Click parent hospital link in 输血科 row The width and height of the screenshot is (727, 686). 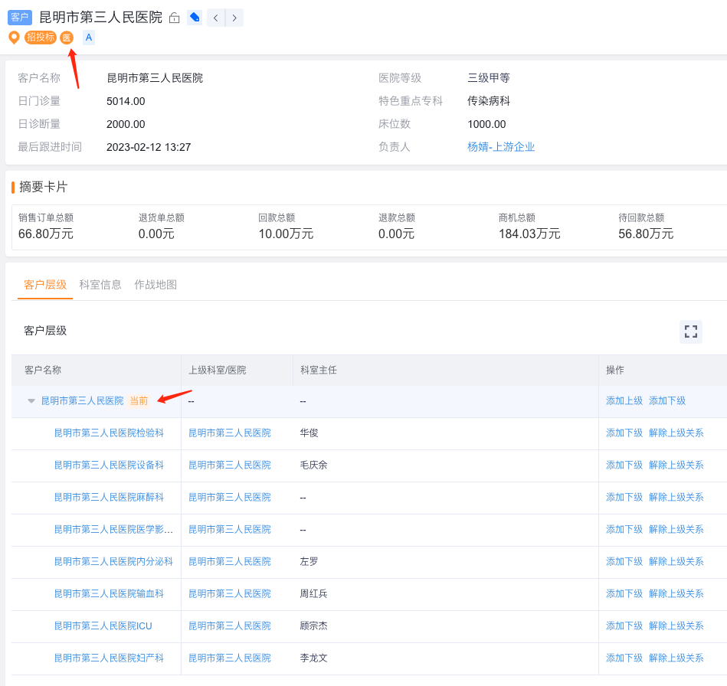[230, 594]
